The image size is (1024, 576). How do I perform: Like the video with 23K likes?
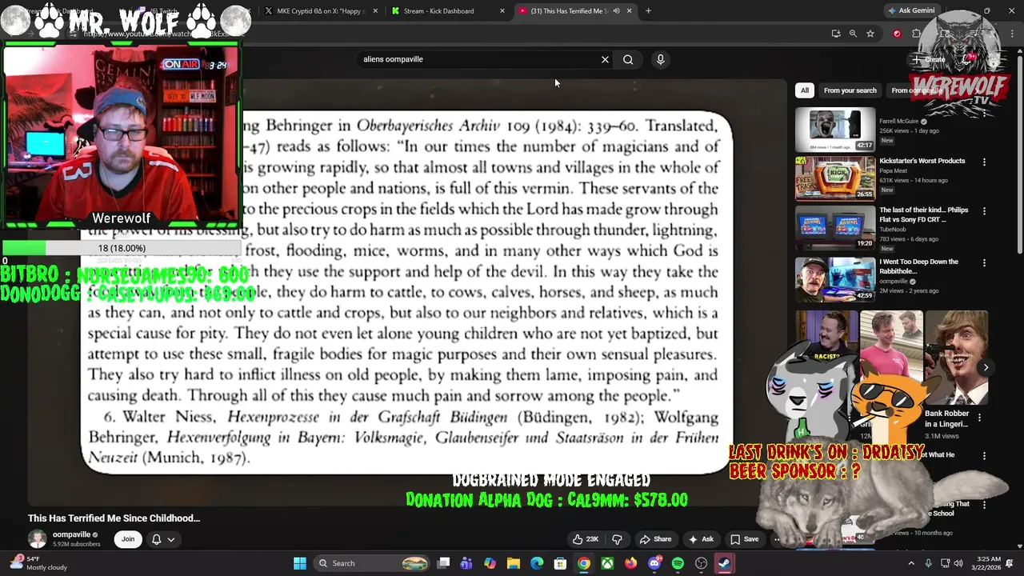click(586, 539)
